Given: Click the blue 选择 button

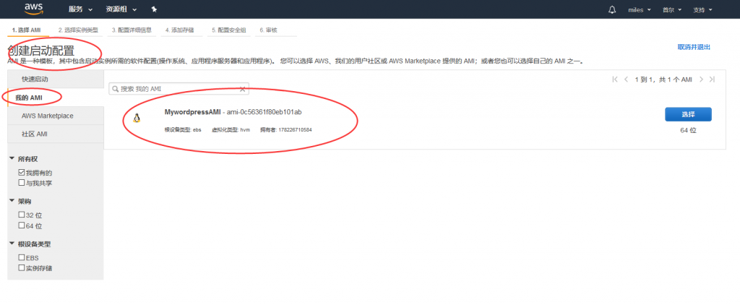Looking at the screenshot, I should click(688, 115).
